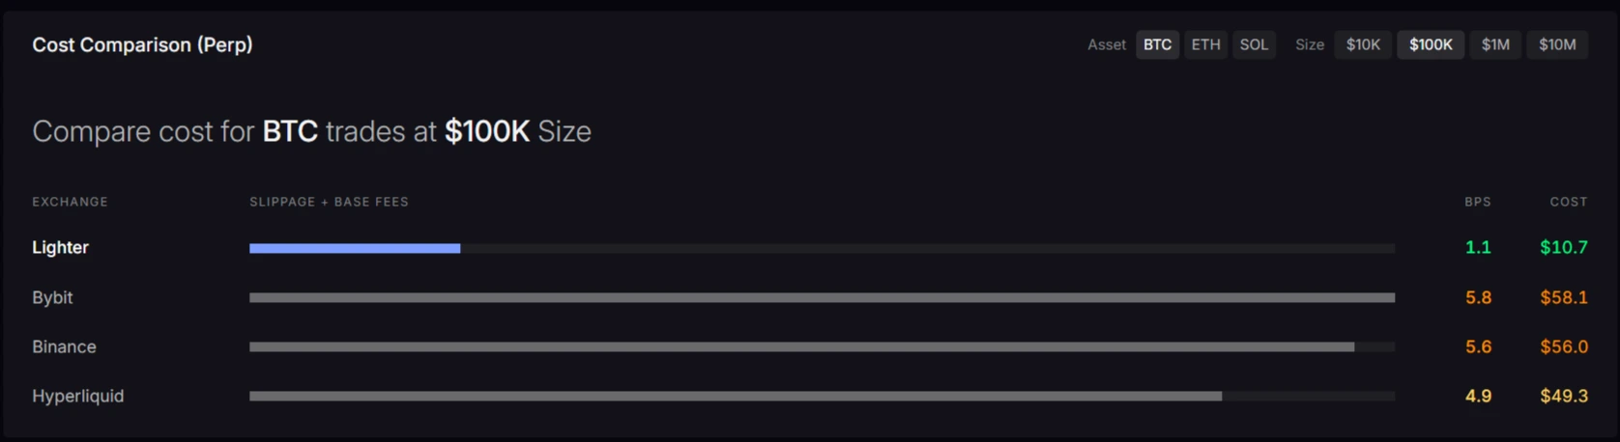1620x442 pixels.
Task: Click the Exchange column header
Action: (70, 202)
